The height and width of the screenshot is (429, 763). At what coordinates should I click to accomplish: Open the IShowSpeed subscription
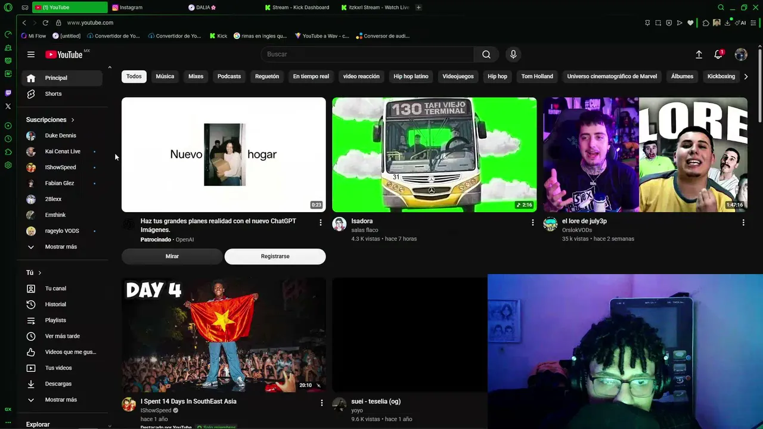[x=62, y=167]
